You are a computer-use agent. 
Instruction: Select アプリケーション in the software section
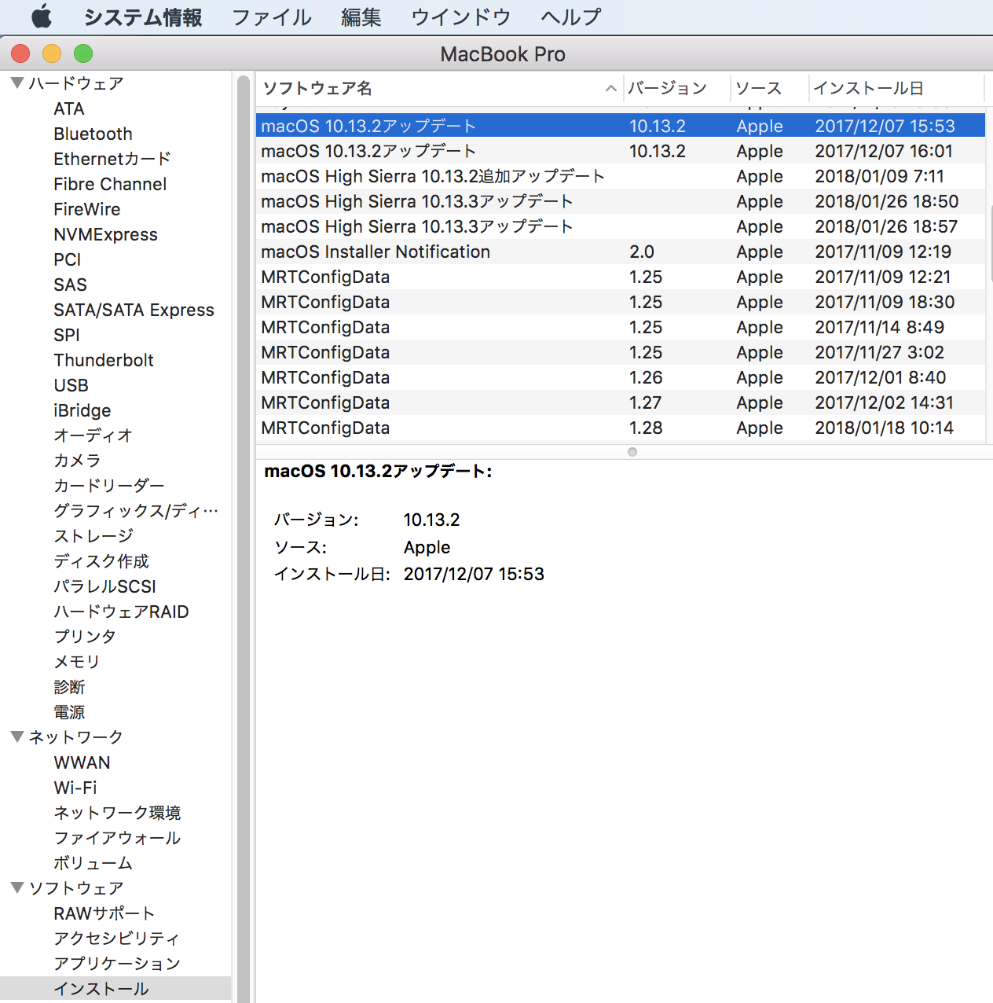tap(117, 964)
